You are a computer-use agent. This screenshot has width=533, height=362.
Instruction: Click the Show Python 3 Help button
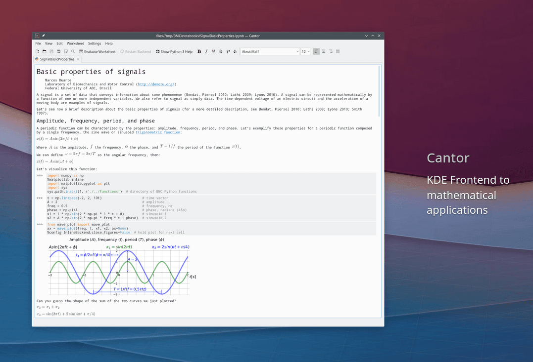(174, 51)
